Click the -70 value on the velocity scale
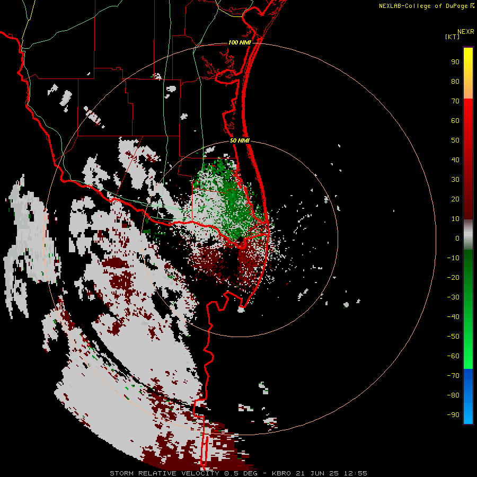The height and width of the screenshot is (477, 477). point(453,376)
